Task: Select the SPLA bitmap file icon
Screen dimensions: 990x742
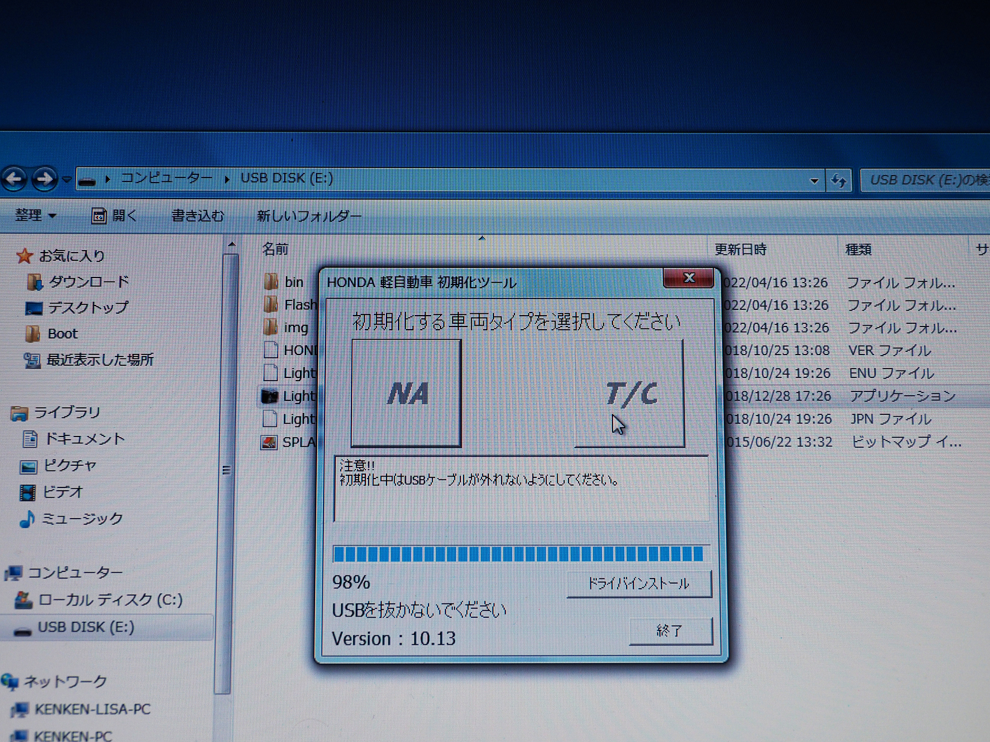Action: (269, 442)
